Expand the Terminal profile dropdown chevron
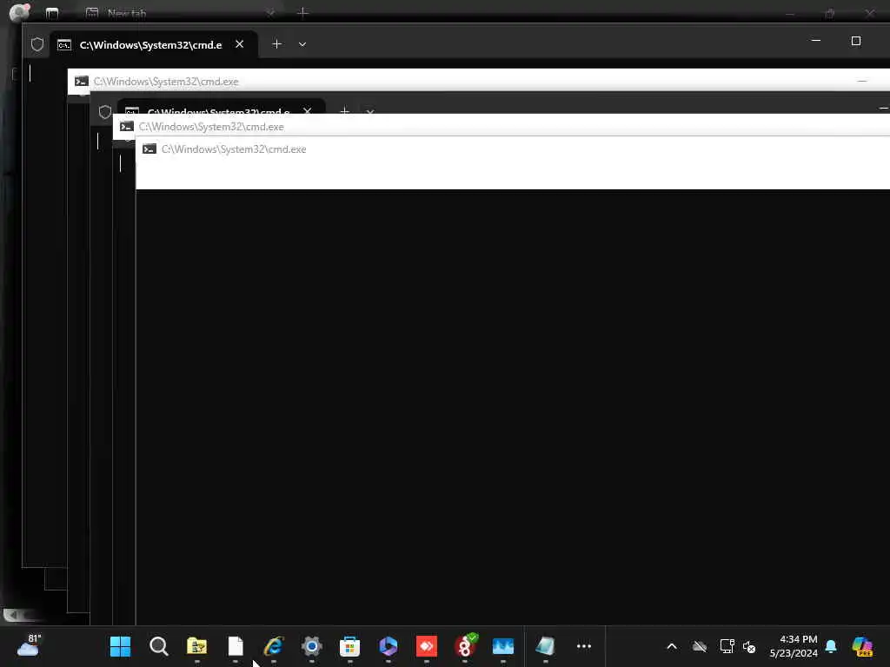890x667 pixels. coord(302,44)
